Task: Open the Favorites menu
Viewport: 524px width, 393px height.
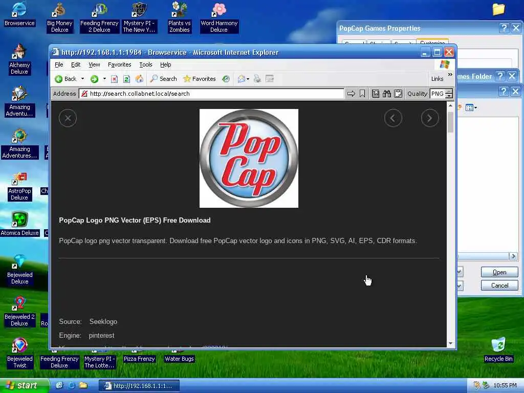Action: (120, 64)
